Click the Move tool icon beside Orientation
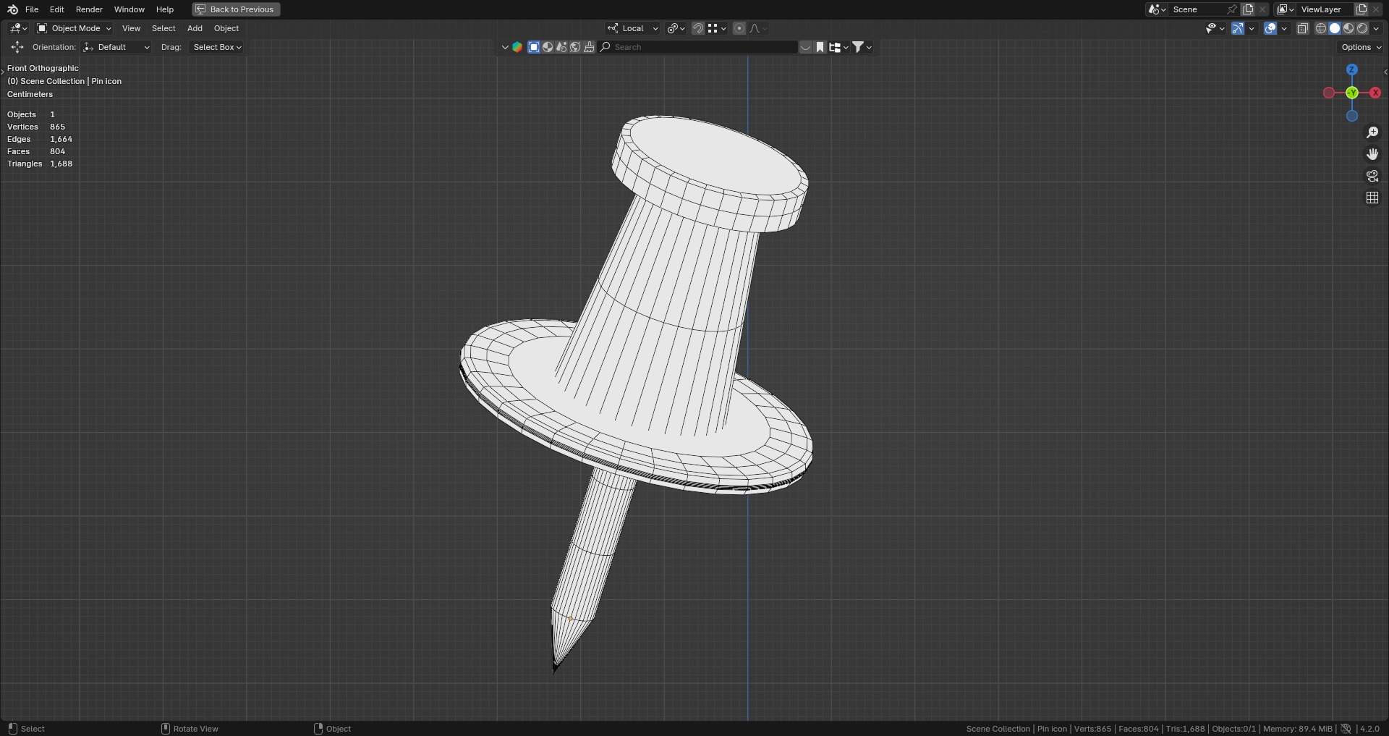 (17, 47)
